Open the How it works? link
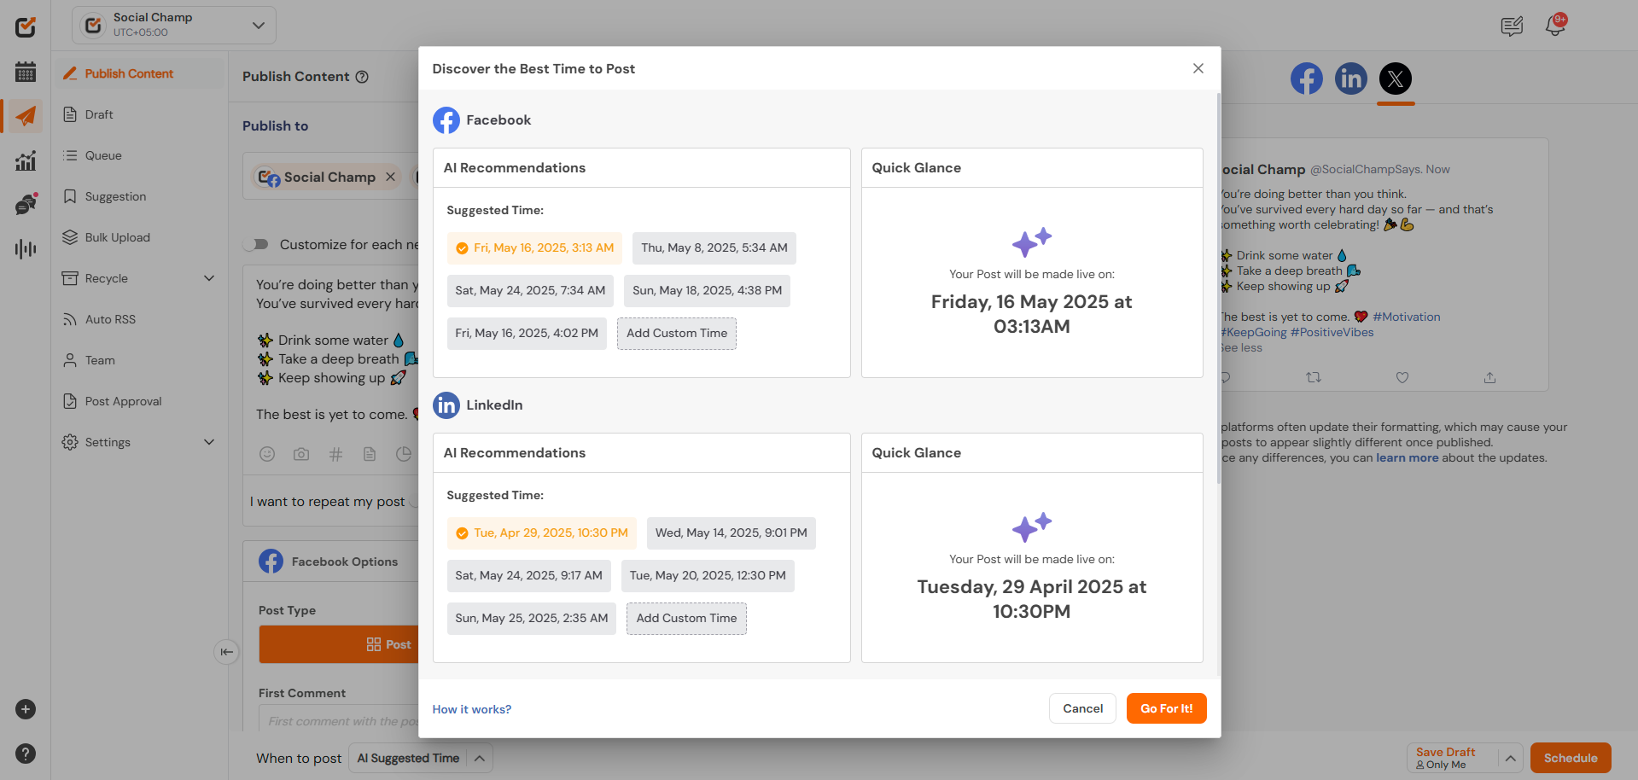Screen dimensions: 1638x780 (x=472, y=709)
